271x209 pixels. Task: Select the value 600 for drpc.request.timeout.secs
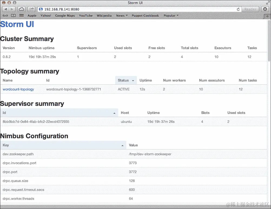click(x=132, y=190)
